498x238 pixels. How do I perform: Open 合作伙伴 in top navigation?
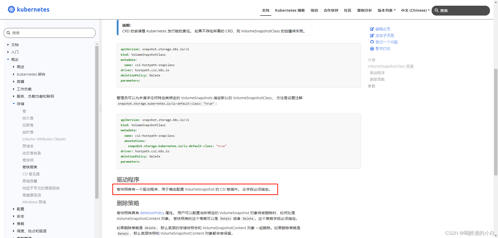[331, 10]
